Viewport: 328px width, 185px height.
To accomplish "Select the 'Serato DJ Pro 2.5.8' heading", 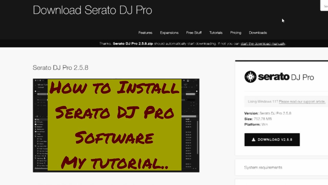I will tap(60, 68).
